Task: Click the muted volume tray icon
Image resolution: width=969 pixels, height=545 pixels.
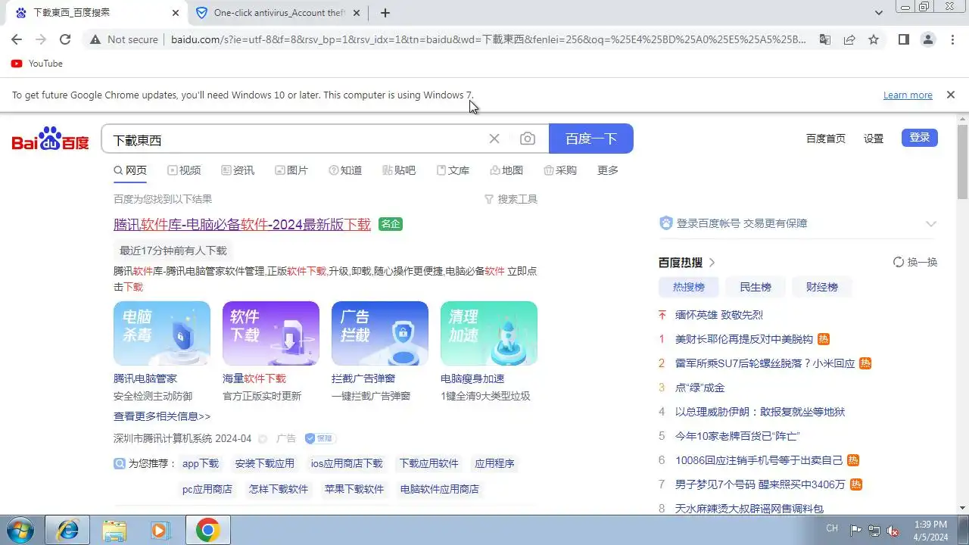Action: click(x=893, y=531)
